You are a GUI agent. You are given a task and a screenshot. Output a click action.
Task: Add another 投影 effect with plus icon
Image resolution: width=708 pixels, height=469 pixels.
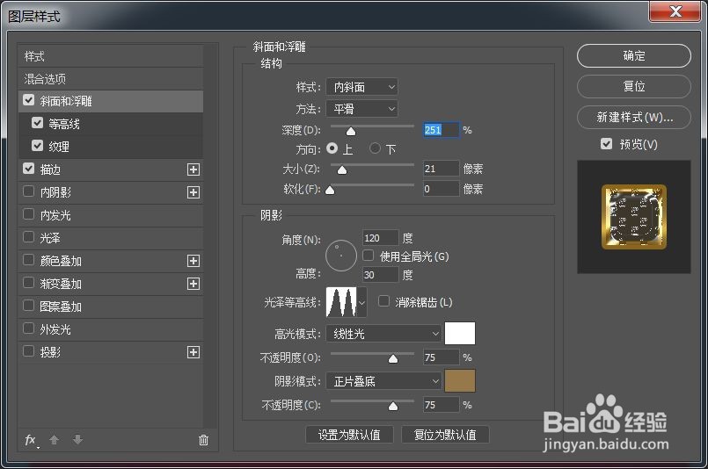pyautogui.click(x=193, y=352)
